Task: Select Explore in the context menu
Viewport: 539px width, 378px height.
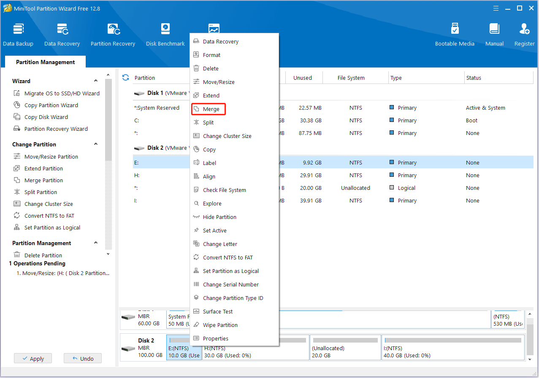Action: [x=234, y=203]
